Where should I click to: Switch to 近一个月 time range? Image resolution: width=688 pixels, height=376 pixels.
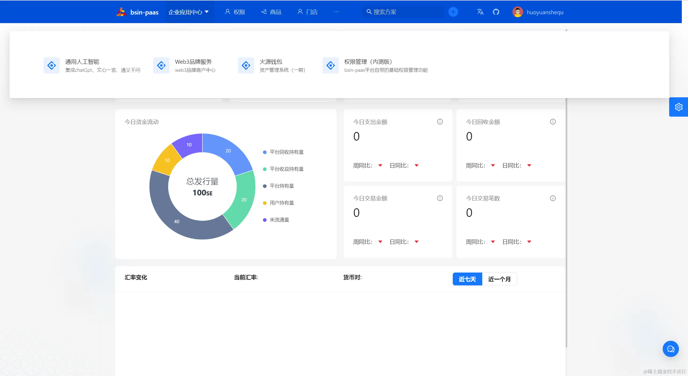(499, 279)
